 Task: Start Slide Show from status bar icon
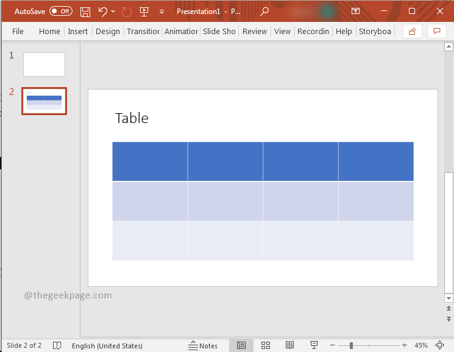pos(314,345)
